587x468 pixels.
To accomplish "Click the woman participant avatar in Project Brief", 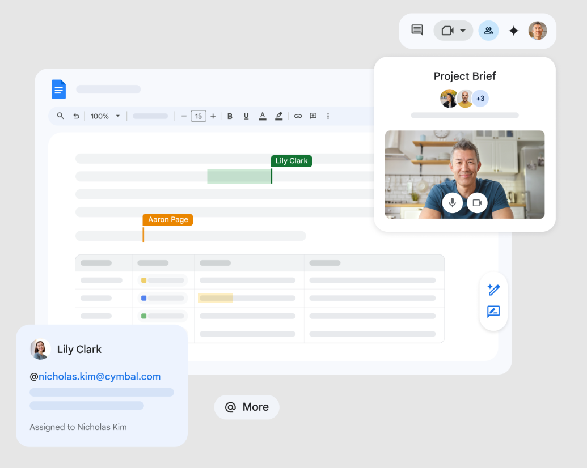I will (x=448, y=99).
